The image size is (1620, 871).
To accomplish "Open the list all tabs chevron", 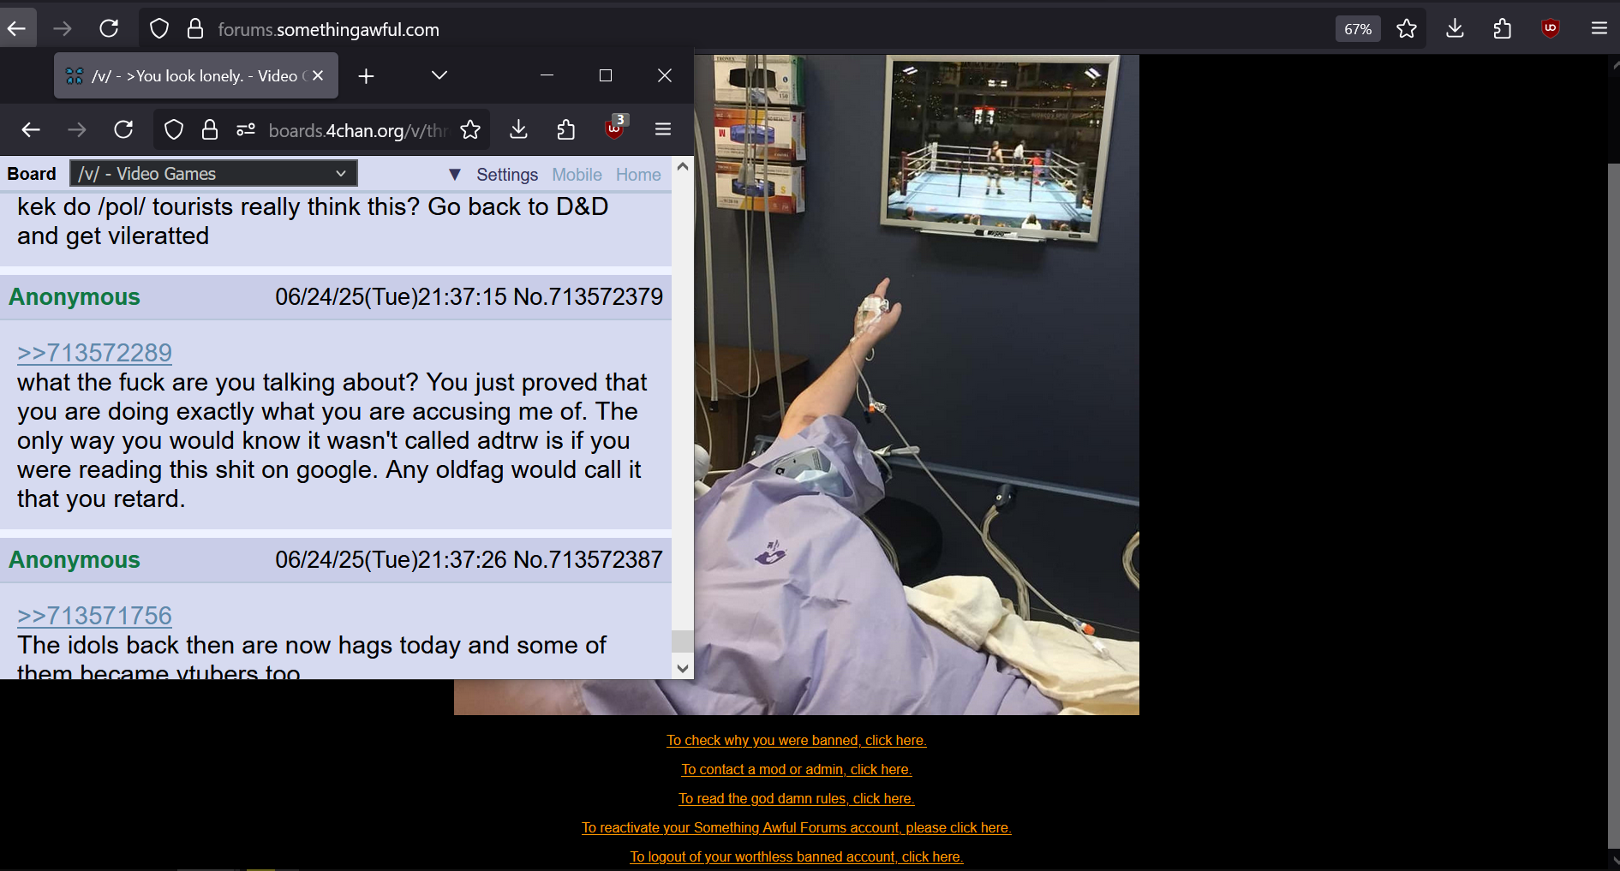I will pyautogui.click(x=439, y=75).
